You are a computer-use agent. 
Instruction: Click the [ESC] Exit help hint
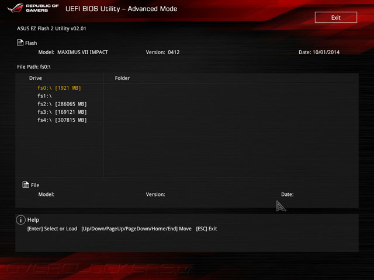click(x=206, y=229)
